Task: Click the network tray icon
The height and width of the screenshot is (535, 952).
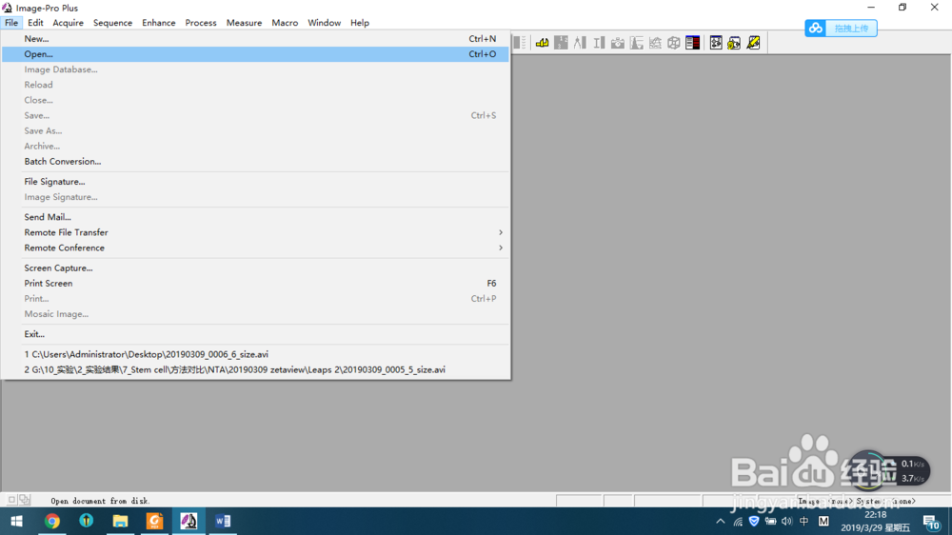Action: click(738, 521)
